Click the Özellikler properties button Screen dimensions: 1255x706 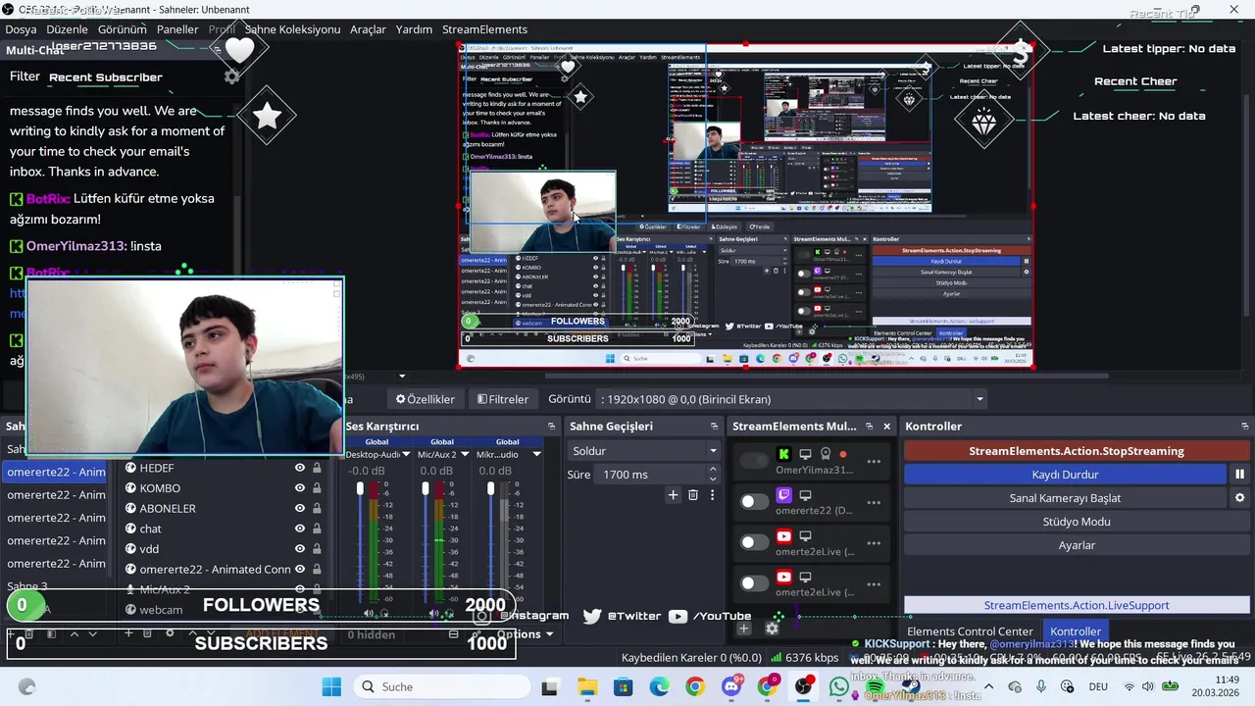coord(426,399)
